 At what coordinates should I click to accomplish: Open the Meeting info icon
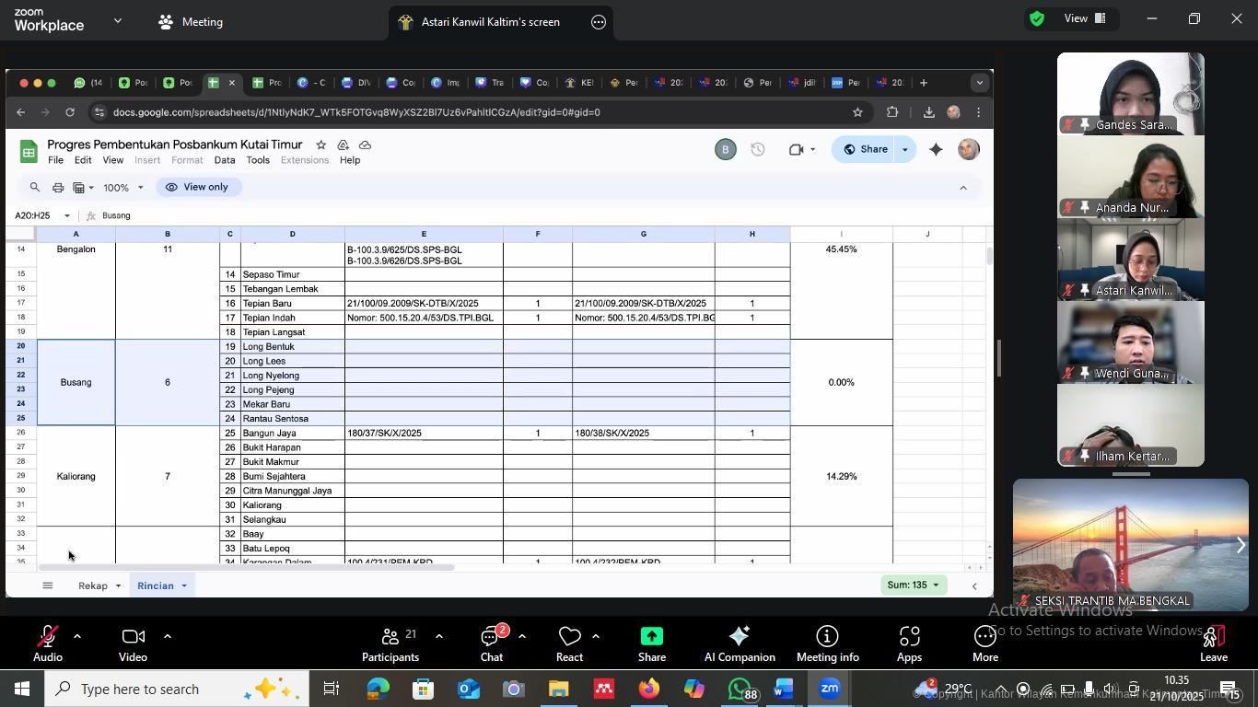[x=827, y=643]
